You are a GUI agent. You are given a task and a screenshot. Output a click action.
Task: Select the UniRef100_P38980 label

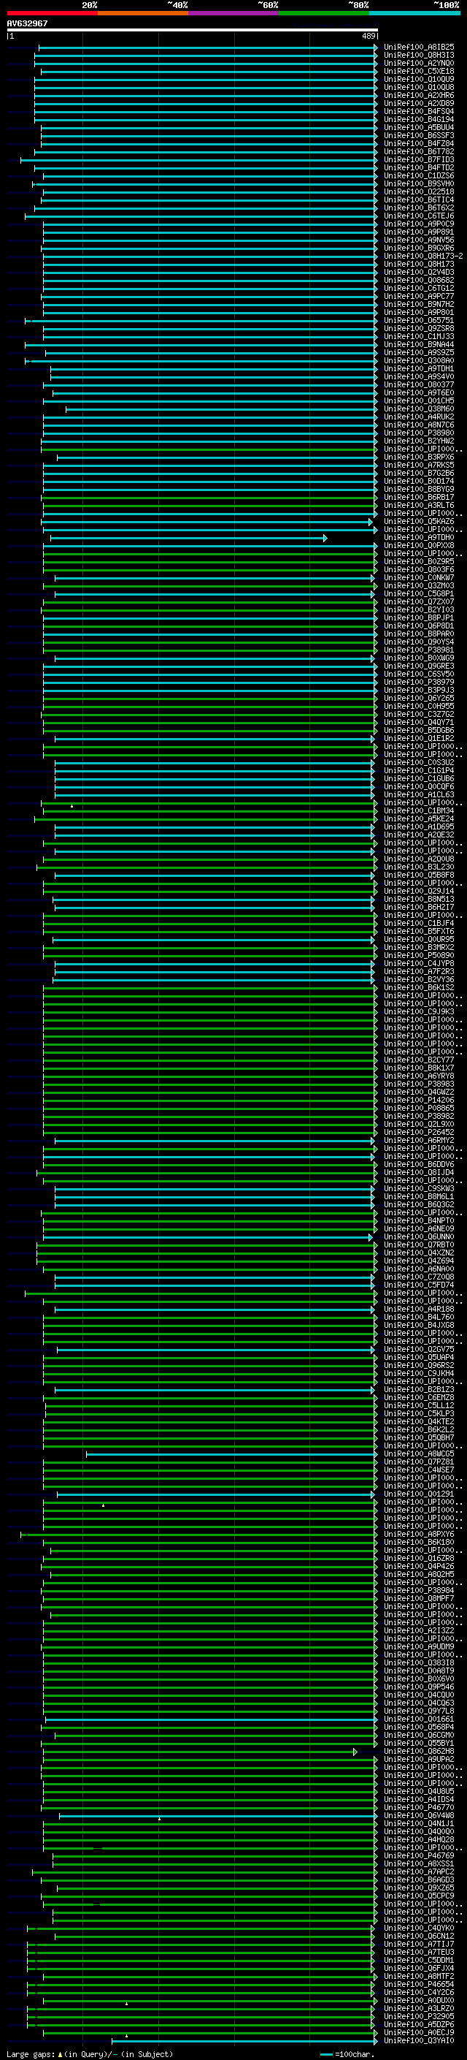click(418, 433)
